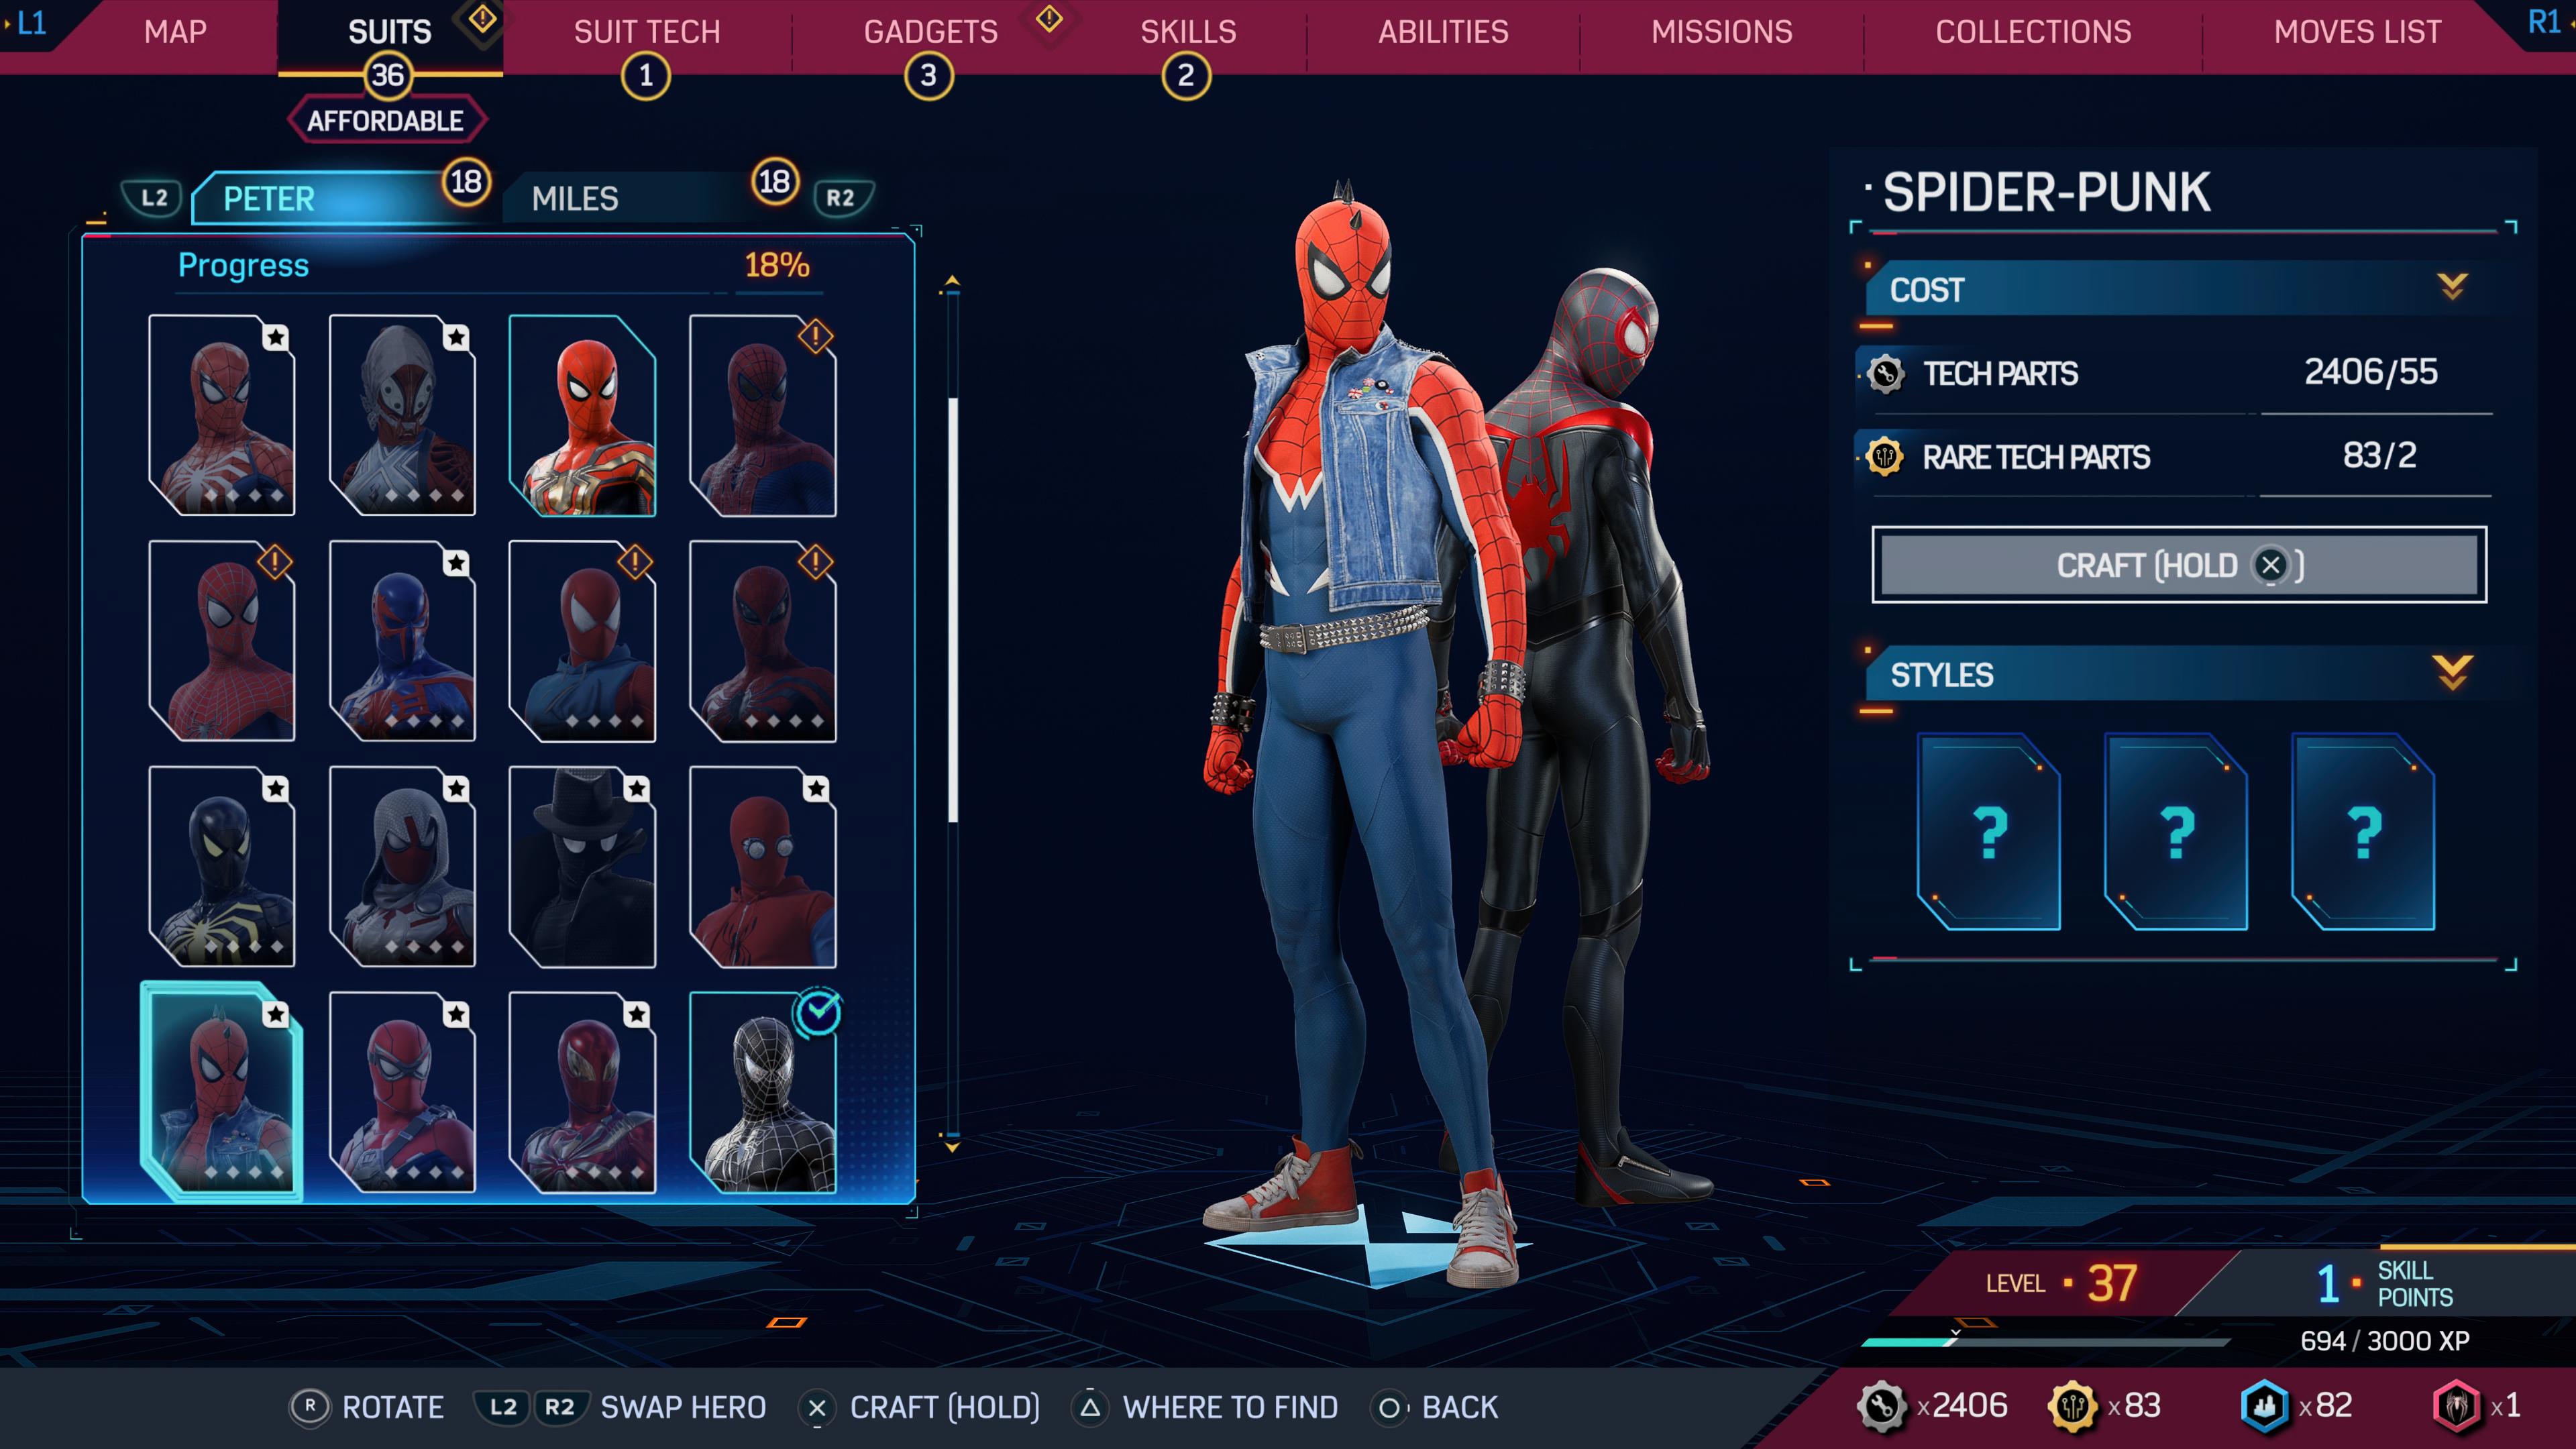This screenshot has width=2576, height=1449.
Task: Open the MOVES LIST tab
Action: tap(2357, 32)
